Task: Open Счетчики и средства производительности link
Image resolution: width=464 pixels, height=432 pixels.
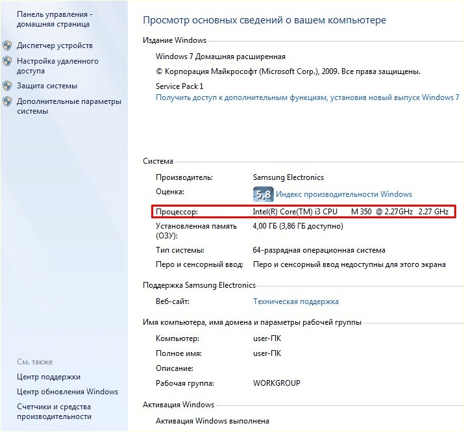Action: 54,411
